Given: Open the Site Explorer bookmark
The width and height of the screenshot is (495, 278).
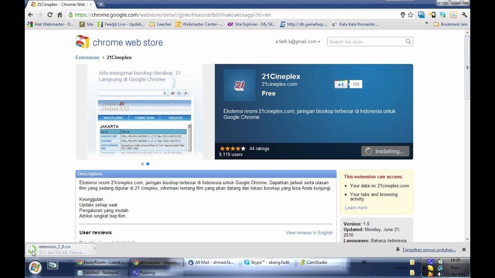Looking at the screenshot, I should [x=252, y=24].
